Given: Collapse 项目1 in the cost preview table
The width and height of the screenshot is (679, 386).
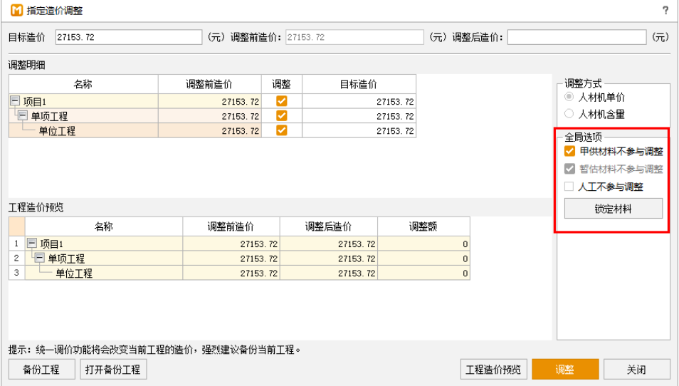Looking at the screenshot, I should pyautogui.click(x=32, y=244).
